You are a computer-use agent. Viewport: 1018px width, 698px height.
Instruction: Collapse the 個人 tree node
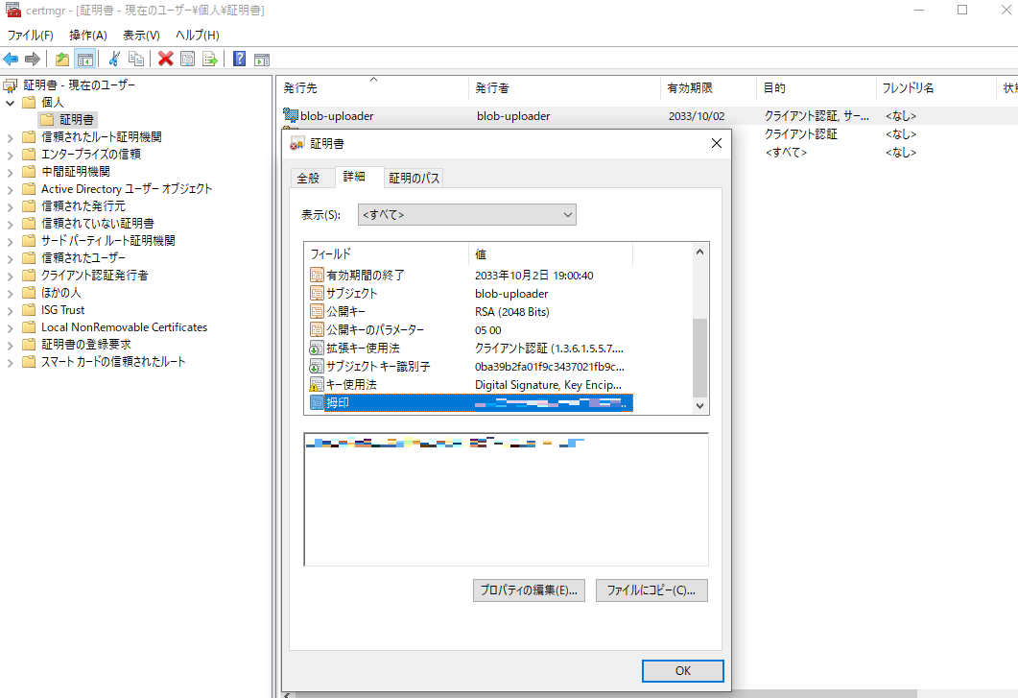click(10, 103)
